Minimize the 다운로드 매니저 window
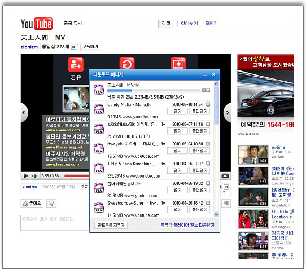Screen dimensions: 306x269 click(205, 75)
